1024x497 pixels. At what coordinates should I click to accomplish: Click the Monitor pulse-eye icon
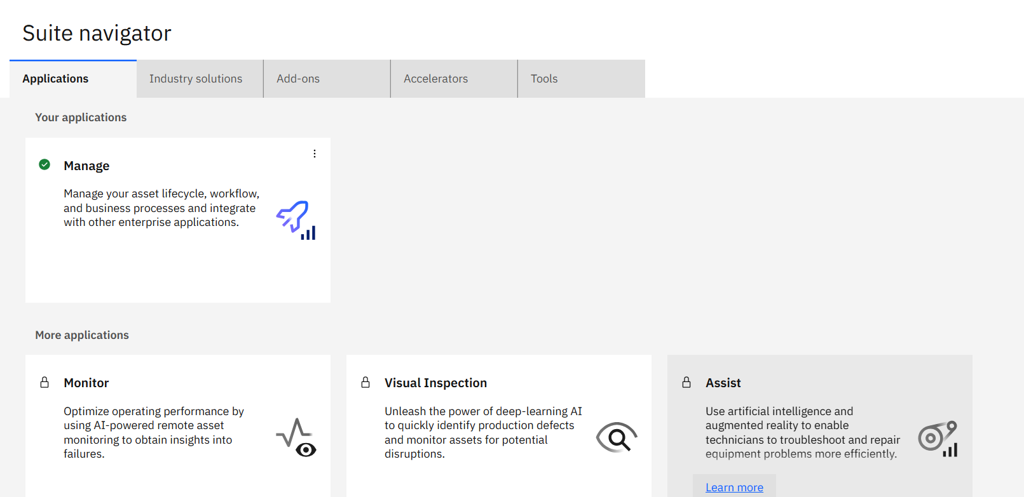(296, 437)
